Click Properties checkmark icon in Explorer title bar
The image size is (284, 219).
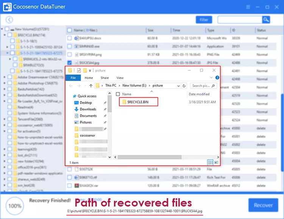pyautogui.click(x=79, y=70)
